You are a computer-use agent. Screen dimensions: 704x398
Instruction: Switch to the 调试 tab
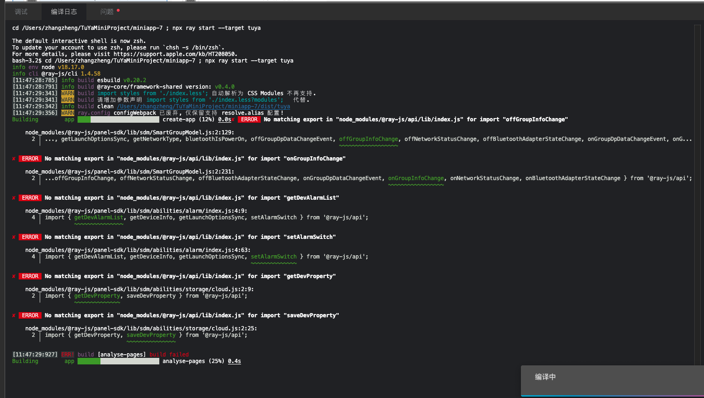(21, 12)
